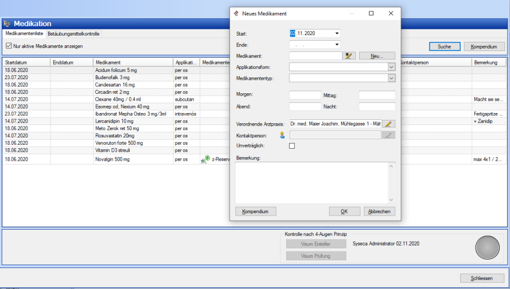Expand the Medikamententyp dropdown list
Viewport: 510px width, 289px height.
point(391,78)
